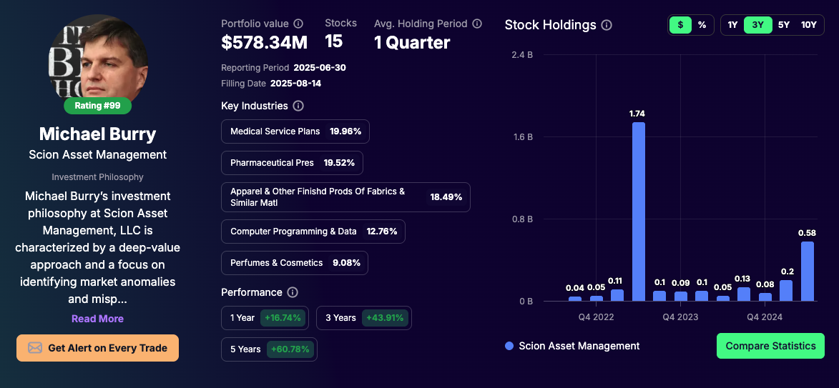Screen dimensions: 839x388
Task: Click the Investment Philosophy label
Action: point(97,177)
